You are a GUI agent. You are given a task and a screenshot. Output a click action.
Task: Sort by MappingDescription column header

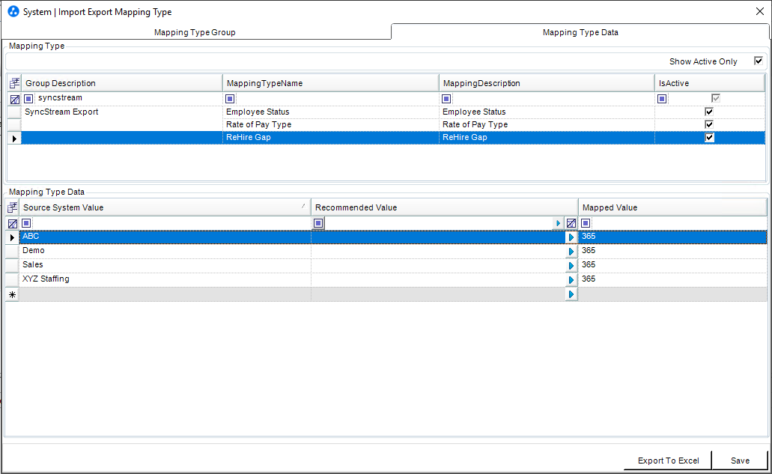coord(547,83)
